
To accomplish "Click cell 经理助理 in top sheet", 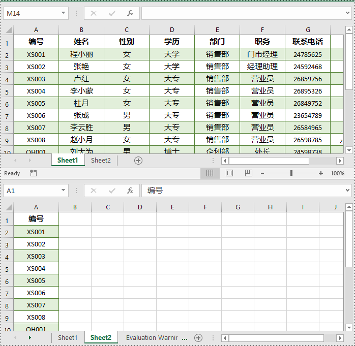I will pos(262,67).
